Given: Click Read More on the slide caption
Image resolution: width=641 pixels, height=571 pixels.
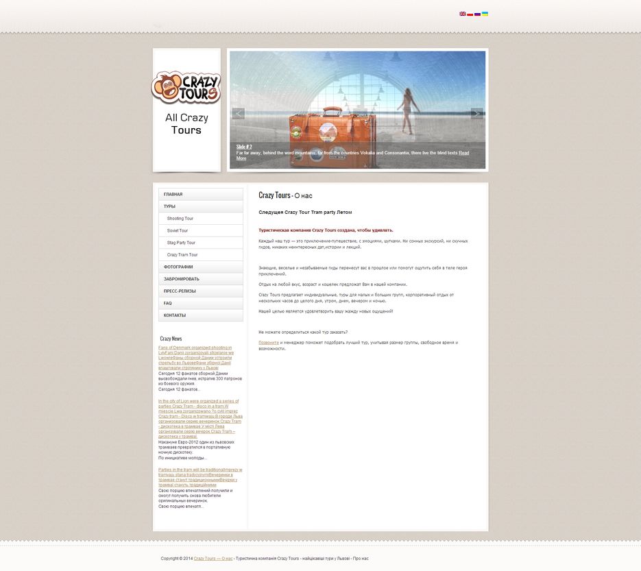Looking at the screenshot, I should (x=463, y=153).
